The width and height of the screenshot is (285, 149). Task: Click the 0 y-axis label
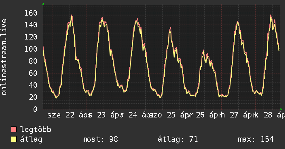pos(35,109)
